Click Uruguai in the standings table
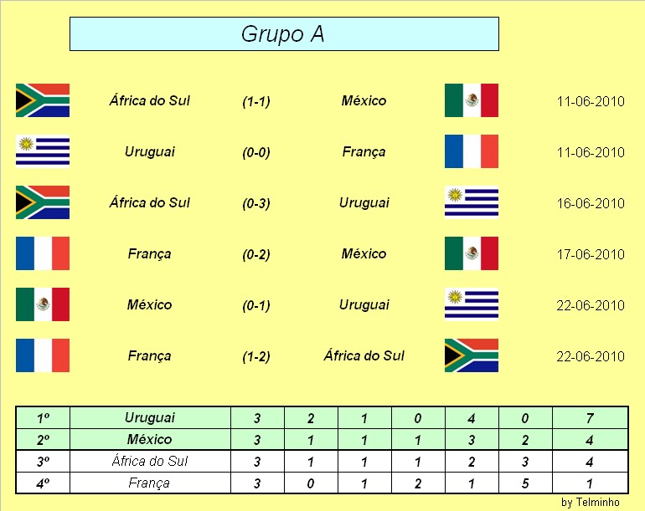Screen dimensions: 645x511 tap(150, 417)
